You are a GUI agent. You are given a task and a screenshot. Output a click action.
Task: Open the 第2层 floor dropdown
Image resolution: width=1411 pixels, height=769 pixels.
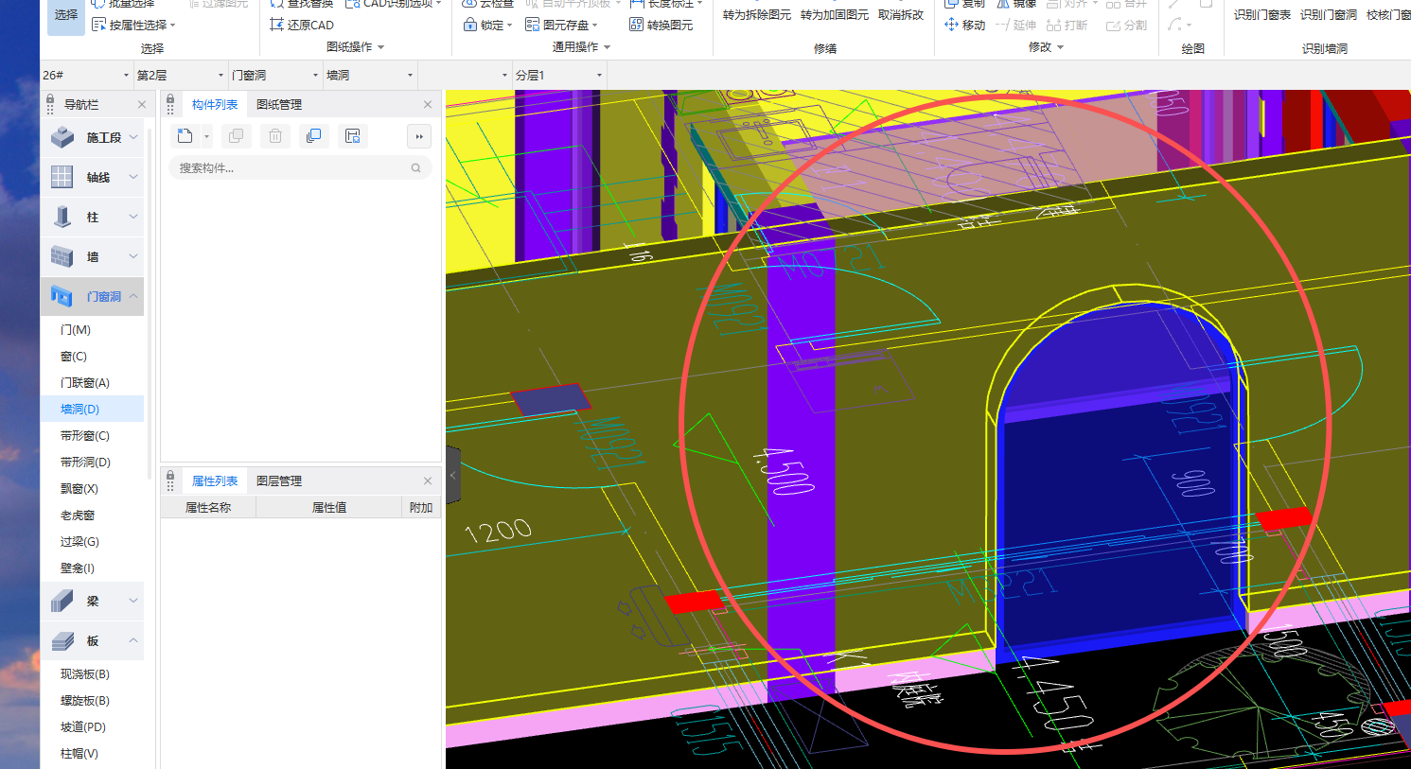pos(180,75)
